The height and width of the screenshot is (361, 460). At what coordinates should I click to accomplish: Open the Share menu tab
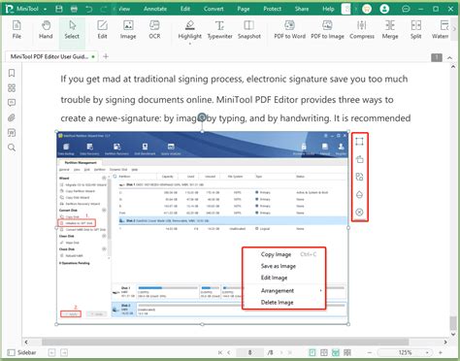pos(302,9)
